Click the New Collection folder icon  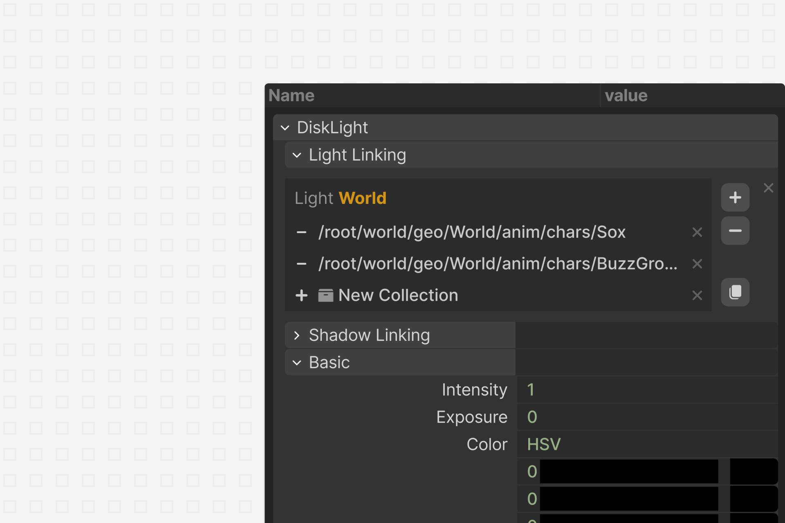325,295
